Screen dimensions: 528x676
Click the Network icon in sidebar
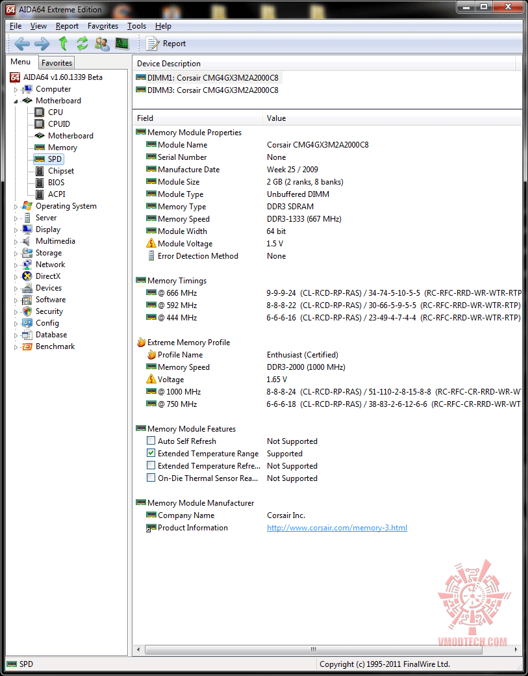[27, 265]
